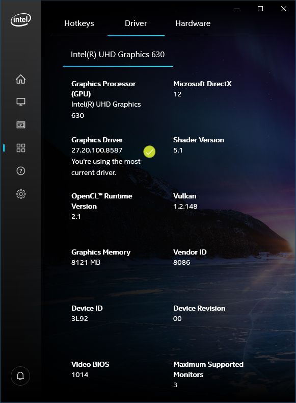
Task: Click Microsoft DirectX value 12
Action: [x=177, y=94]
